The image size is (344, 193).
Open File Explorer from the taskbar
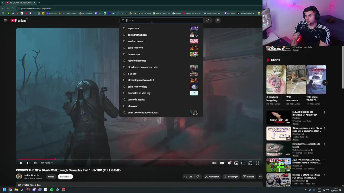[16, 190]
